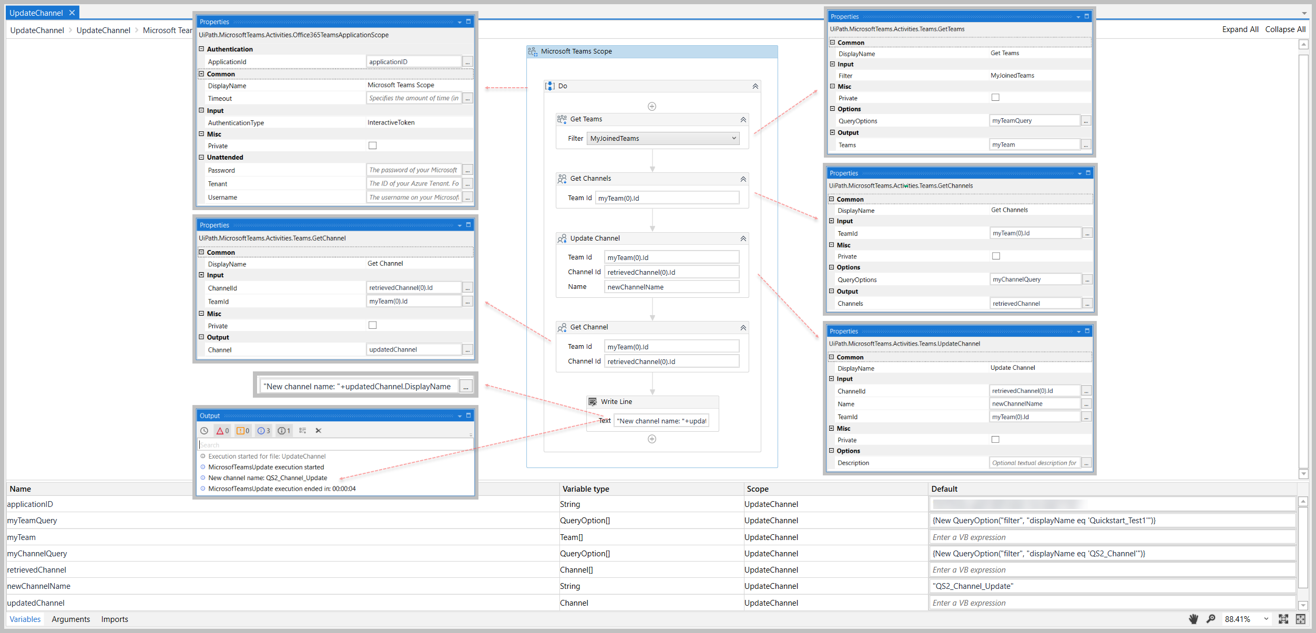Open expression editor for ApplicationId property
The width and height of the screenshot is (1316, 633).
[x=467, y=62]
